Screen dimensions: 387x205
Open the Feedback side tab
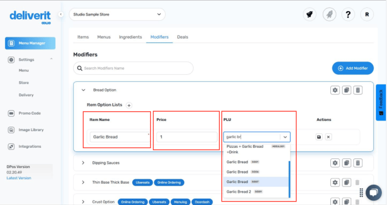point(381,102)
